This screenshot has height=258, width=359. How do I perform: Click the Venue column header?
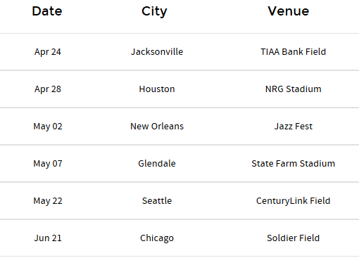point(289,11)
